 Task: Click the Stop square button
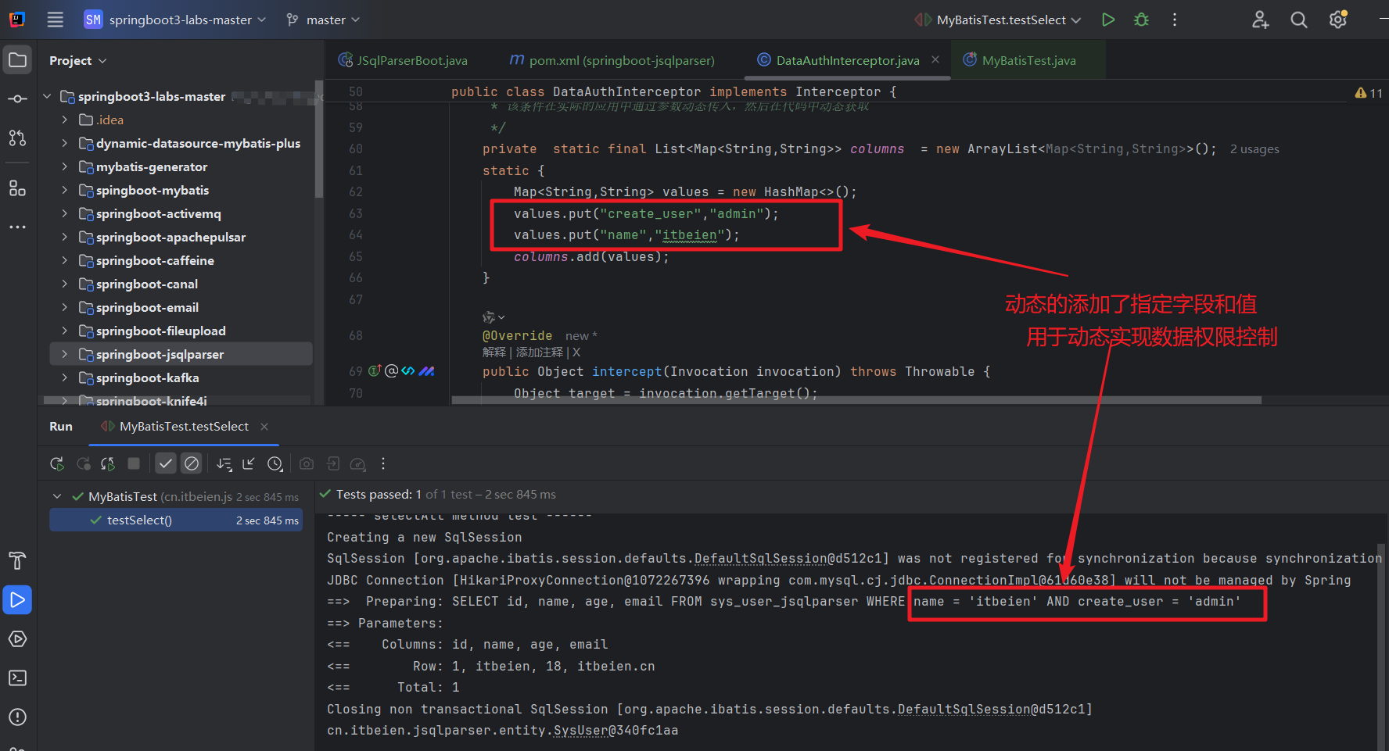click(134, 463)
